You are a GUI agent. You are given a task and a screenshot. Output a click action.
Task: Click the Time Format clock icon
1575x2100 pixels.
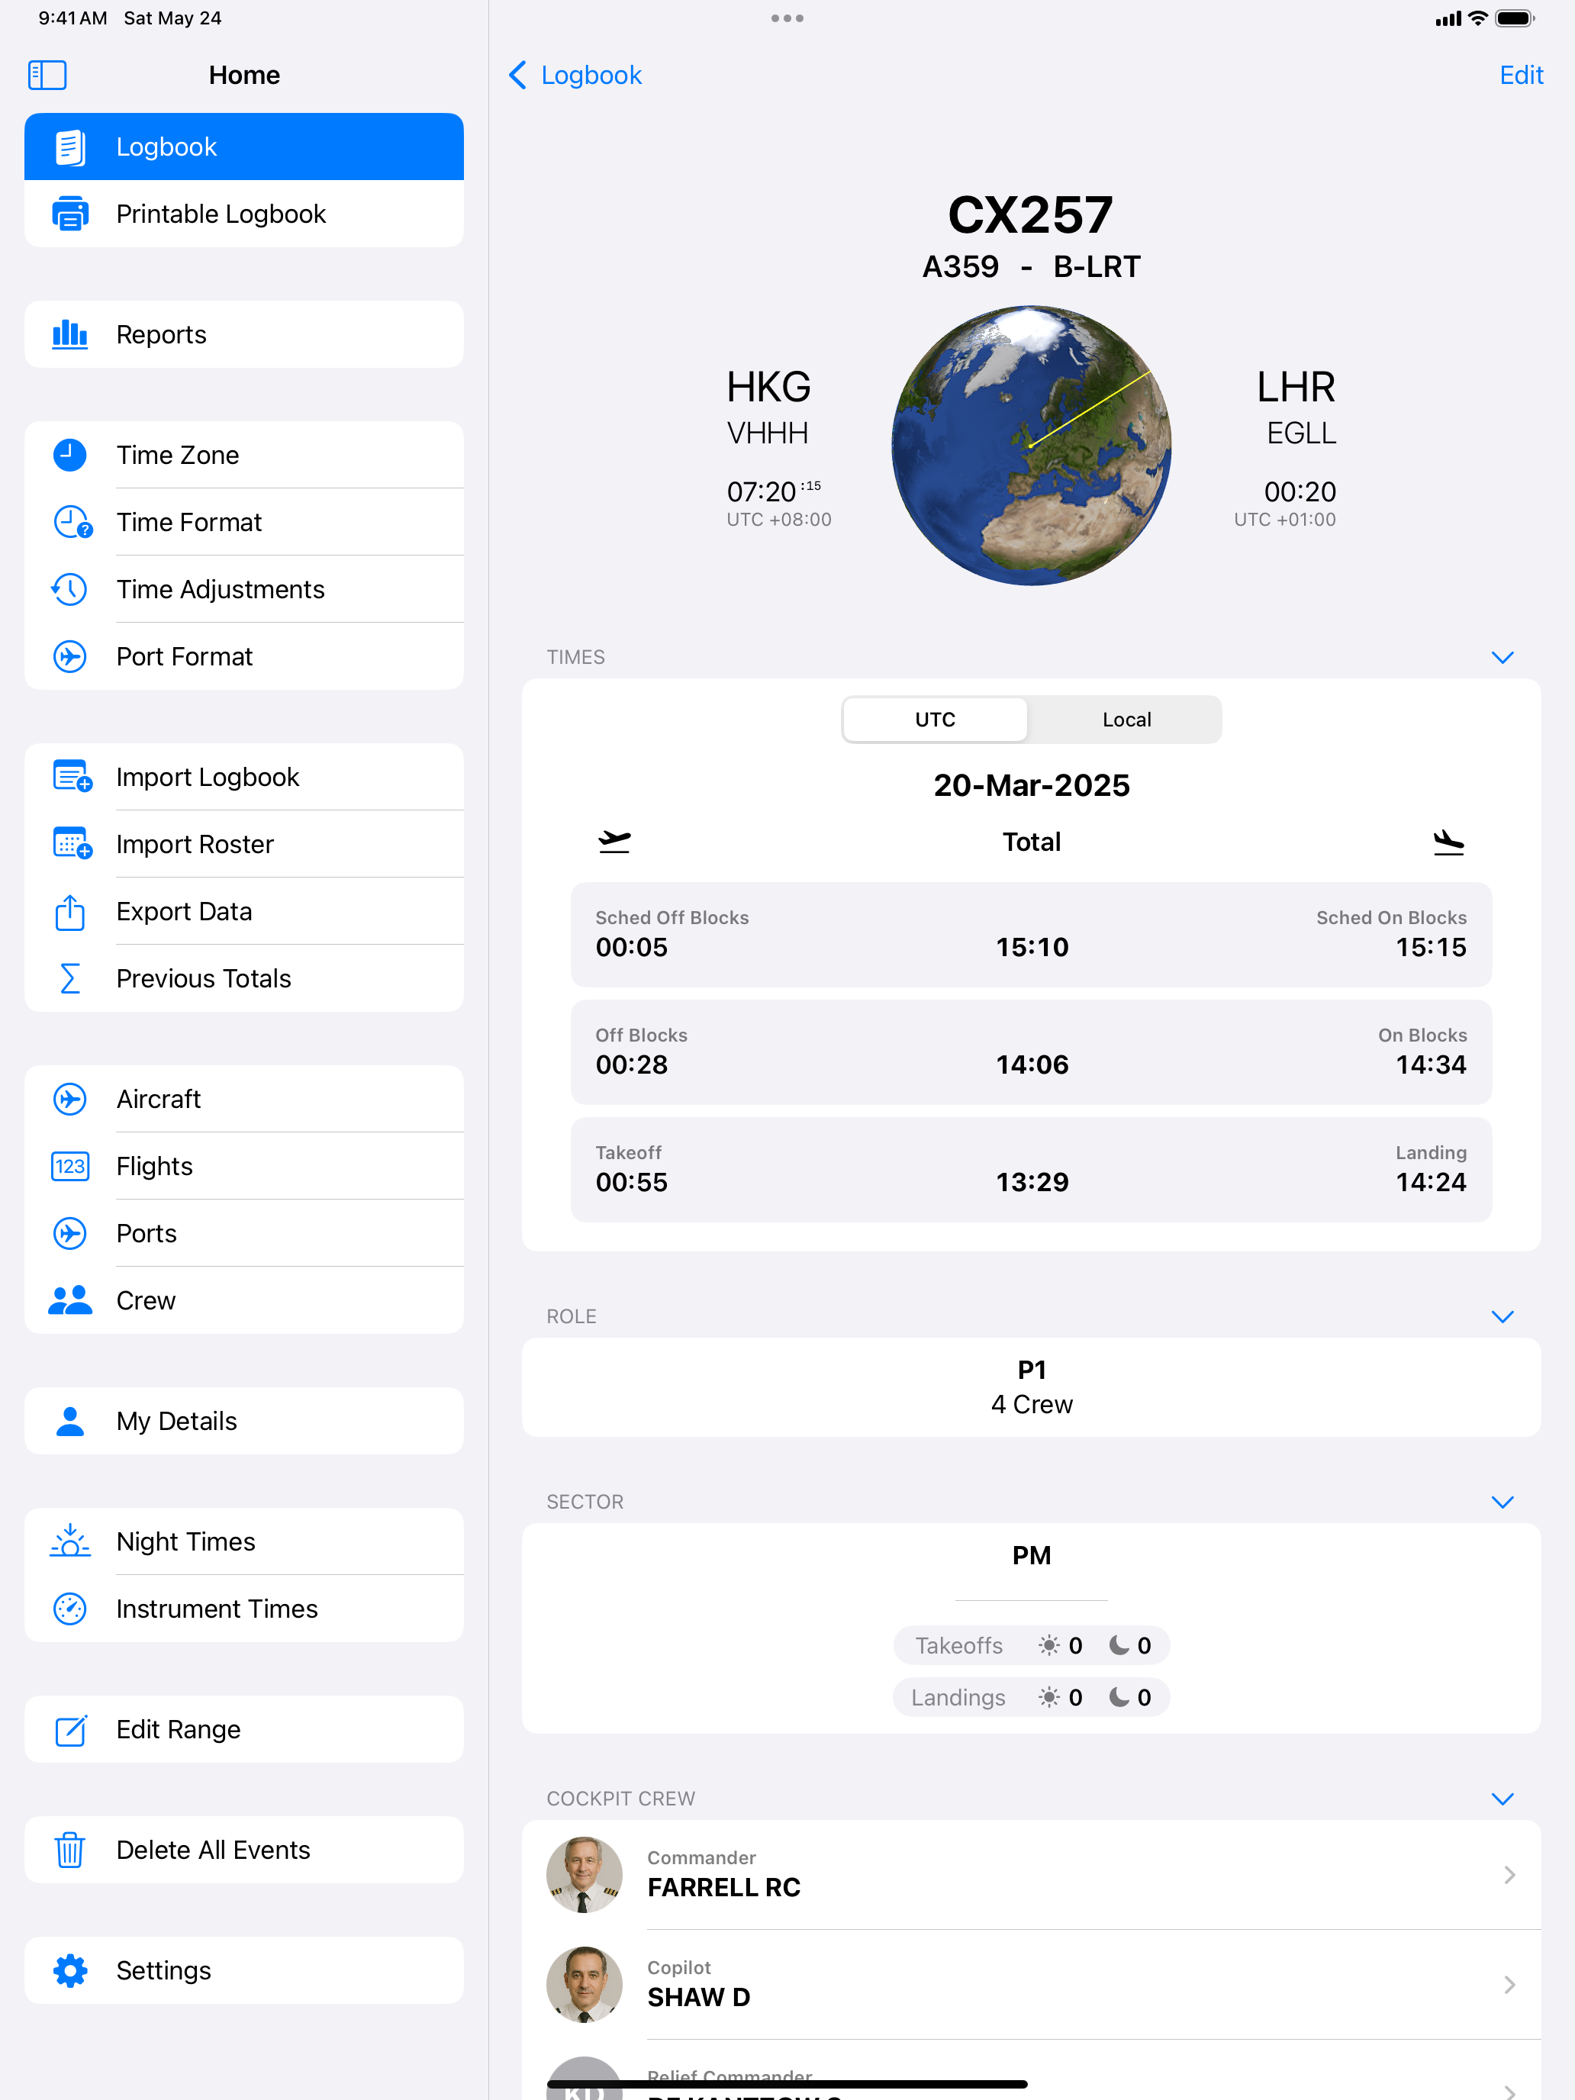tap(72, 522)
